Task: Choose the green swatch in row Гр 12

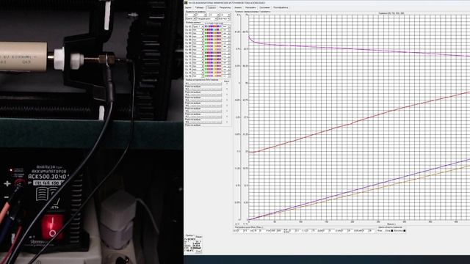Action: 206,63
